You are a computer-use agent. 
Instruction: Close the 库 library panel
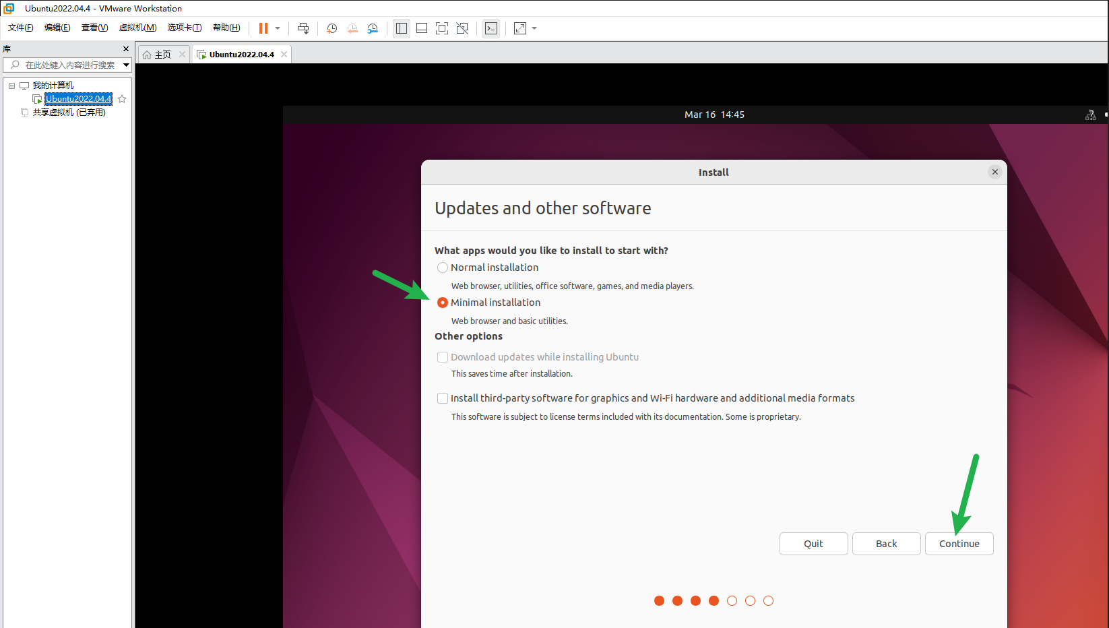point(126,49)
